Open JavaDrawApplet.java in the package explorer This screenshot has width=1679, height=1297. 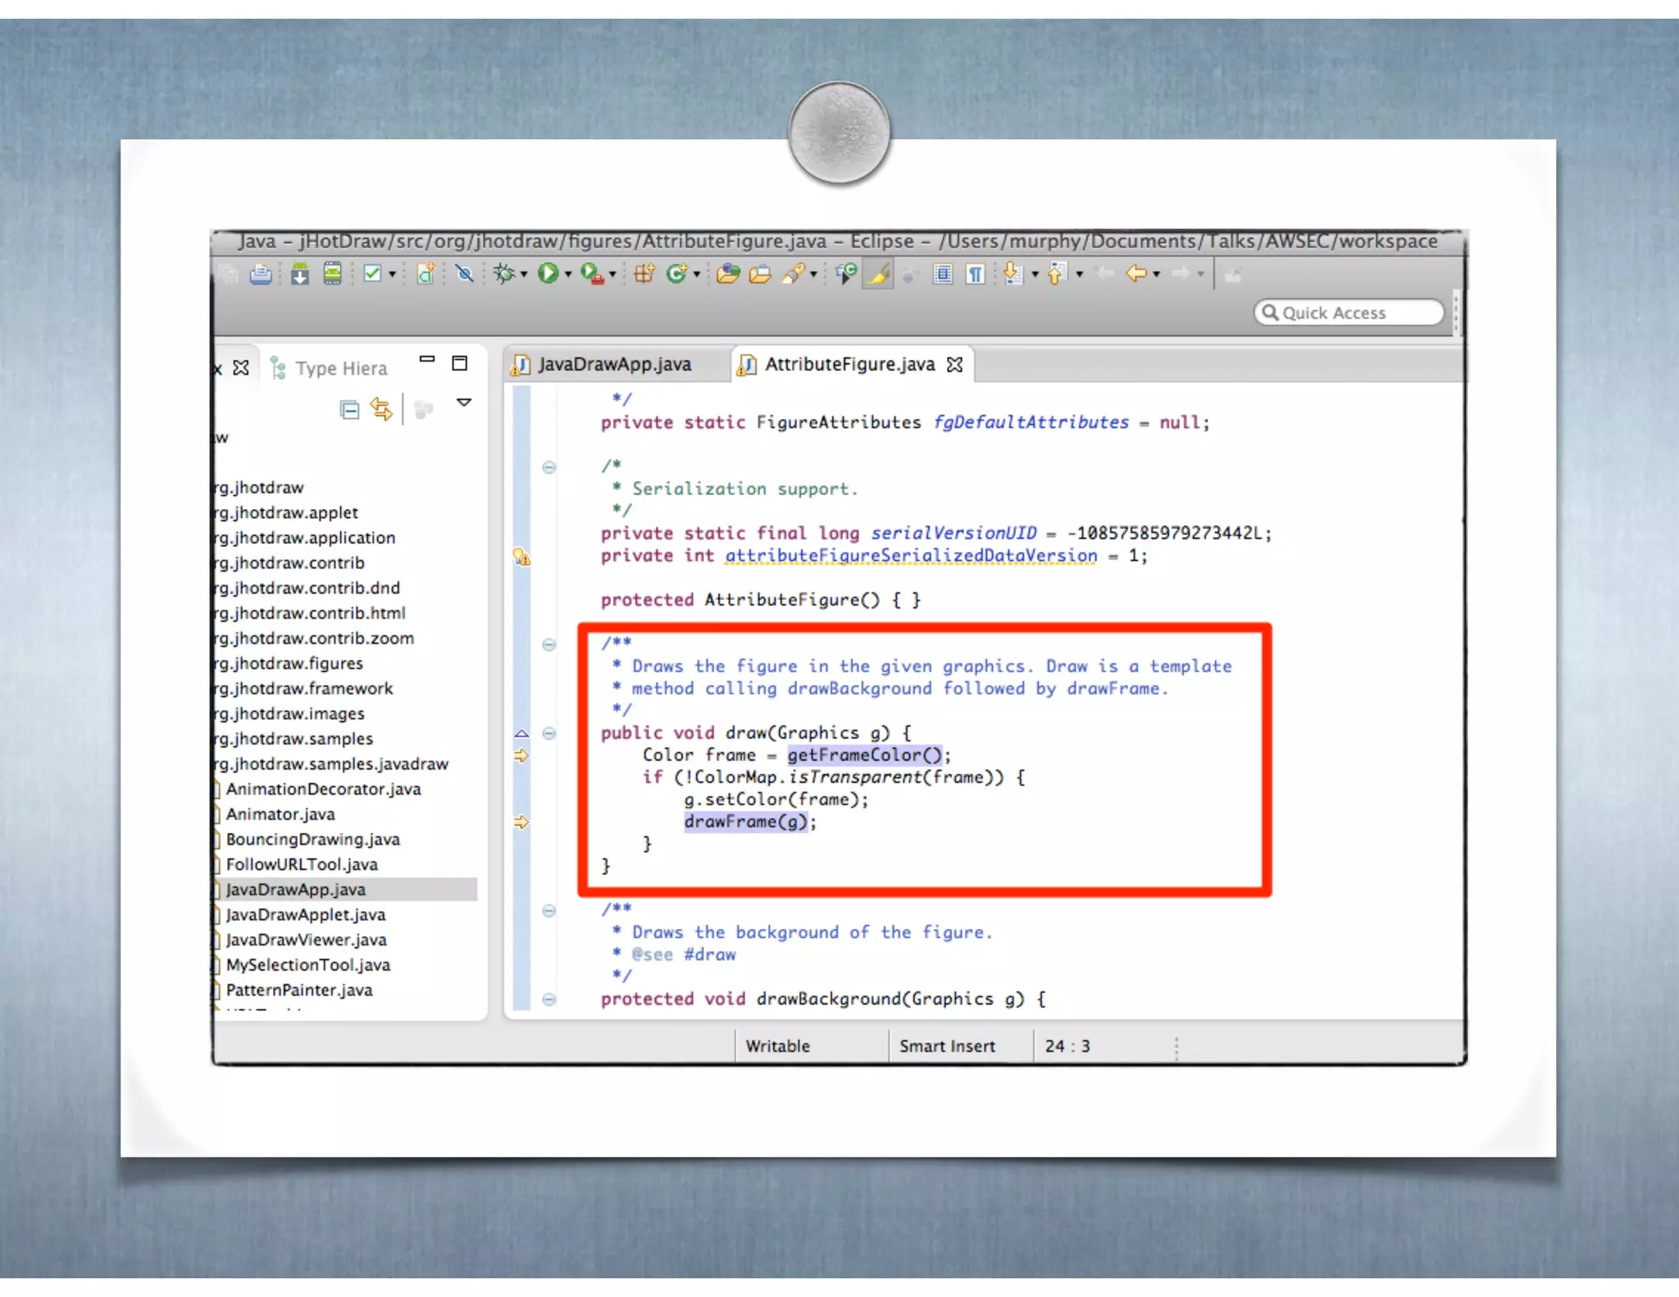pos(305,915)
